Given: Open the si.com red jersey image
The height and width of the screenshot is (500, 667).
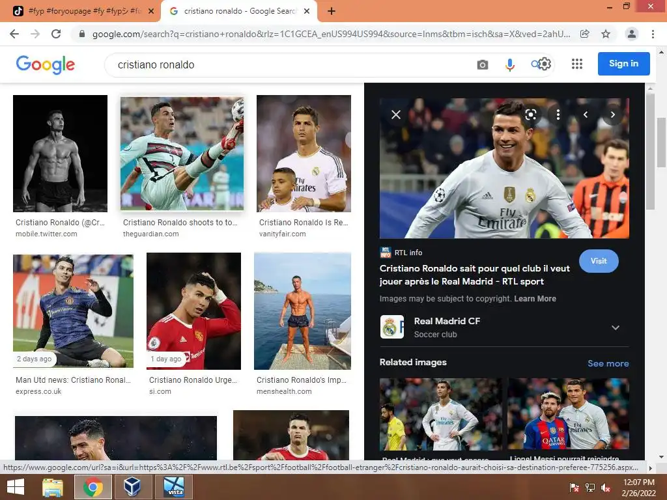Looking at the screenshot, I should [x=193, y=311].
